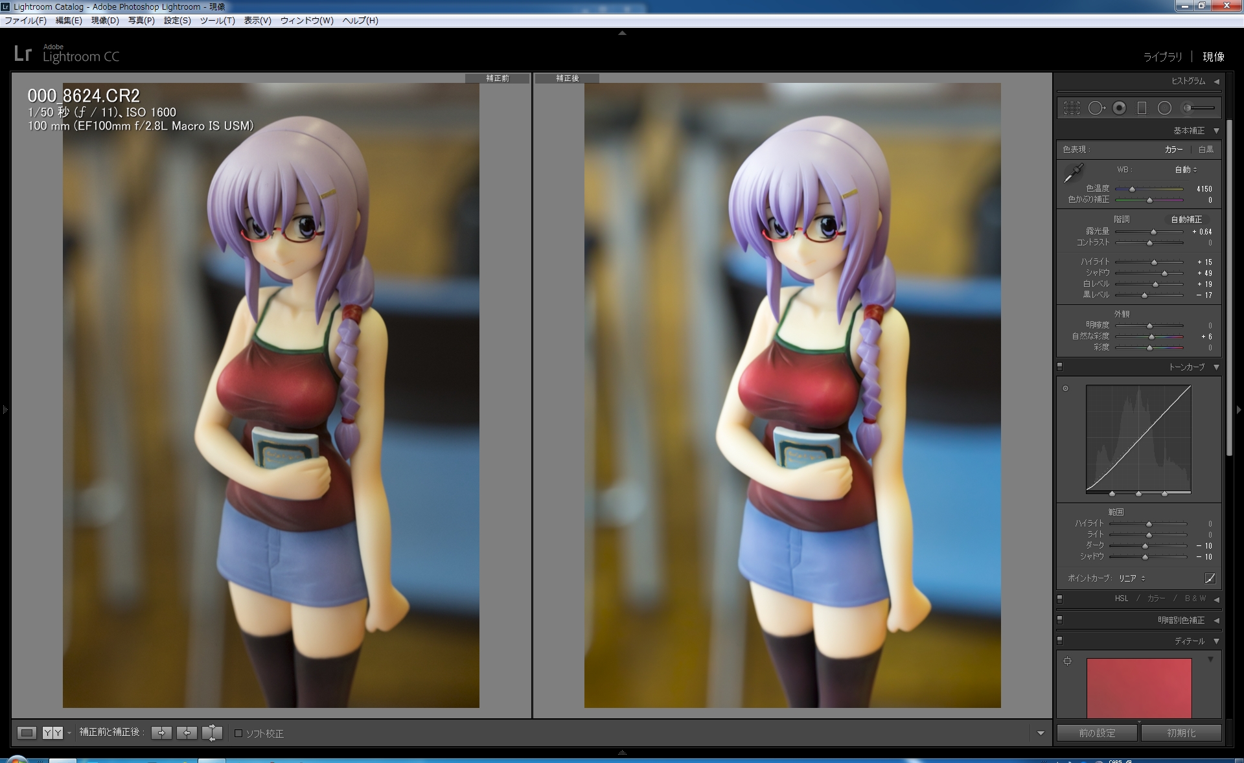This screenshot has height=763, width=1244.
Task: Expand the 明暗別色補正 panel
Action: click(x=1216, y=621)
